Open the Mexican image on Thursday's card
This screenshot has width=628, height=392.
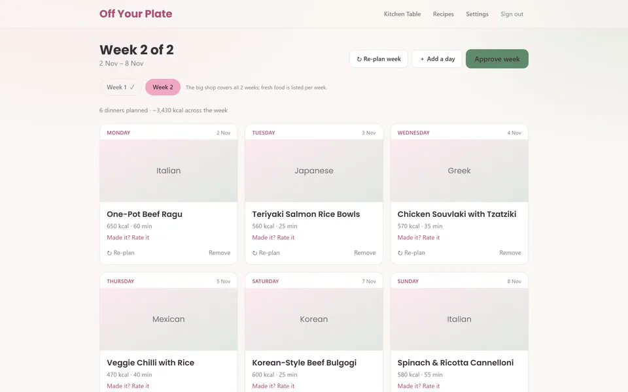169,319
